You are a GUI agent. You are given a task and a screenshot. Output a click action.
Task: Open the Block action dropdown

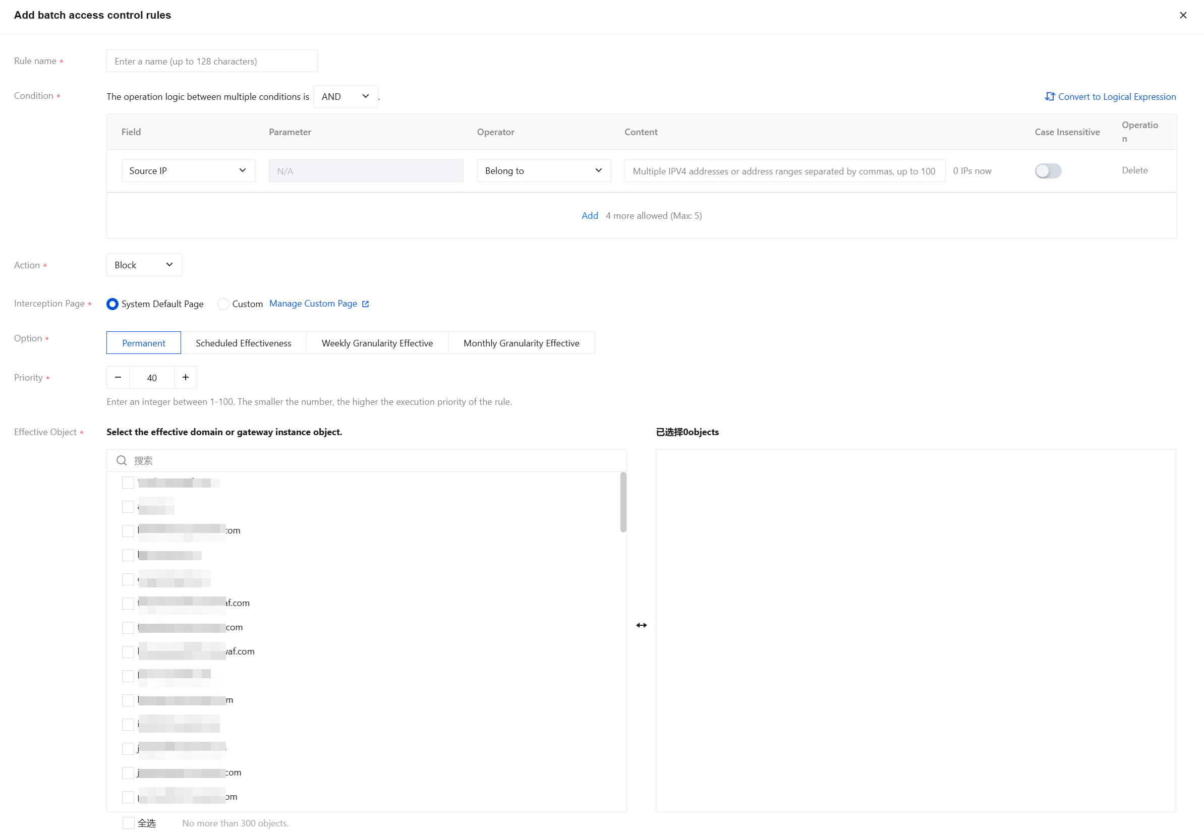(144, 265)
